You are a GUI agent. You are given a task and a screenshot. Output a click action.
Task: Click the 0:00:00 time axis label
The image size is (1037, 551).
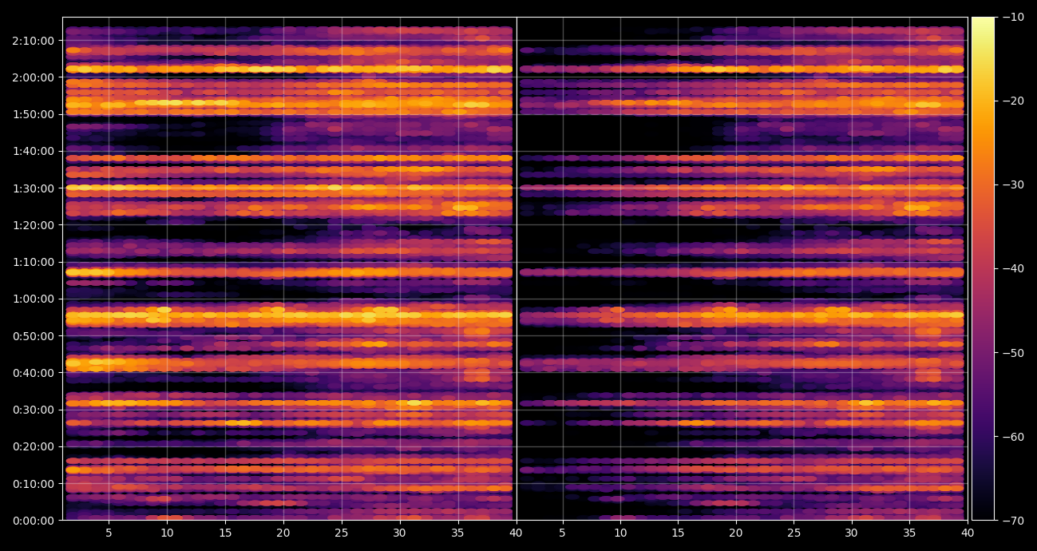pyautogui.click(x=34, y=521)
